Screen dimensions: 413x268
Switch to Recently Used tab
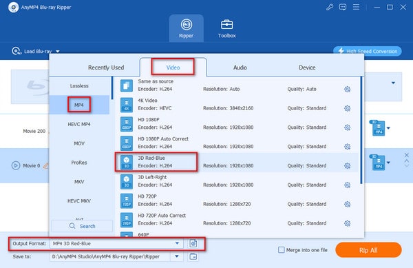[x=106, y=68]
